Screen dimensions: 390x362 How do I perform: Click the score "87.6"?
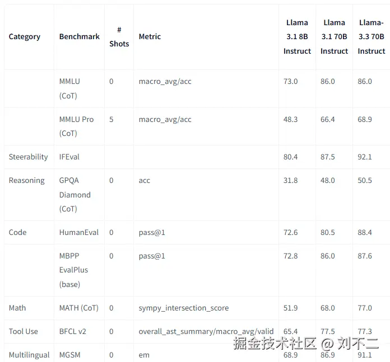pos(365,256)
